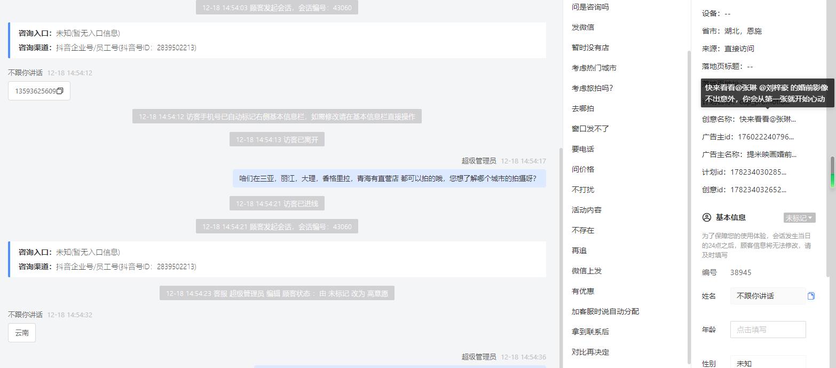Choose the quick reply 加客服时说自动分配
The image size is (836, 368).
tap(605, 311)
